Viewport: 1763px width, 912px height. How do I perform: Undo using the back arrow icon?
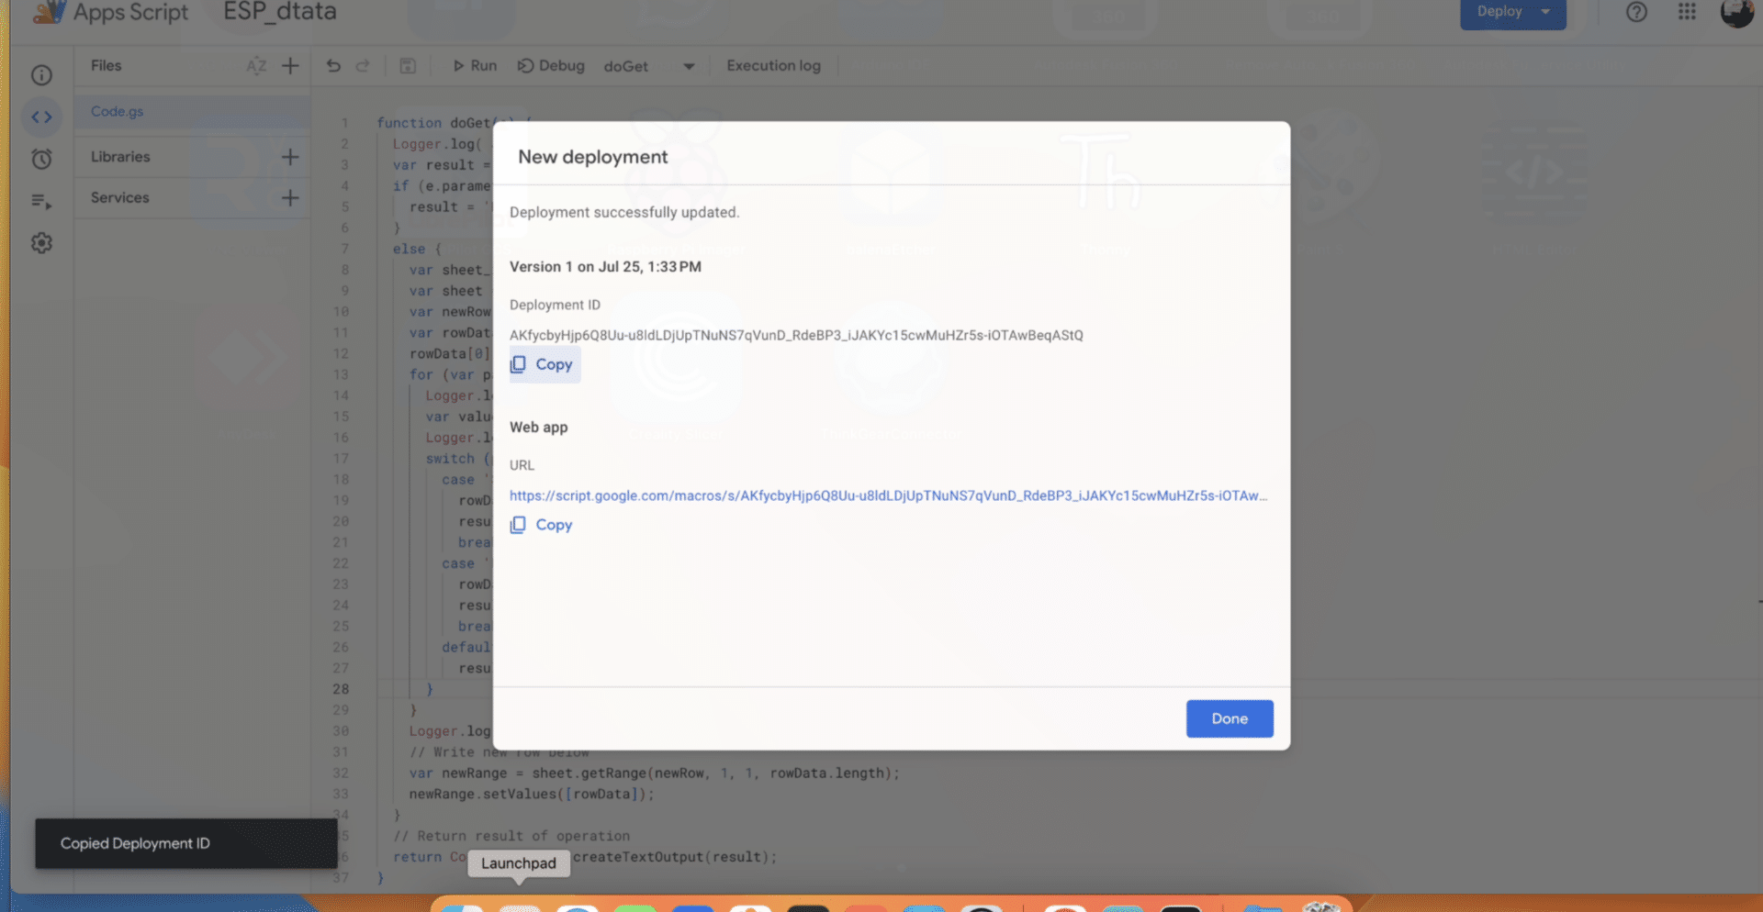(332, 66)
